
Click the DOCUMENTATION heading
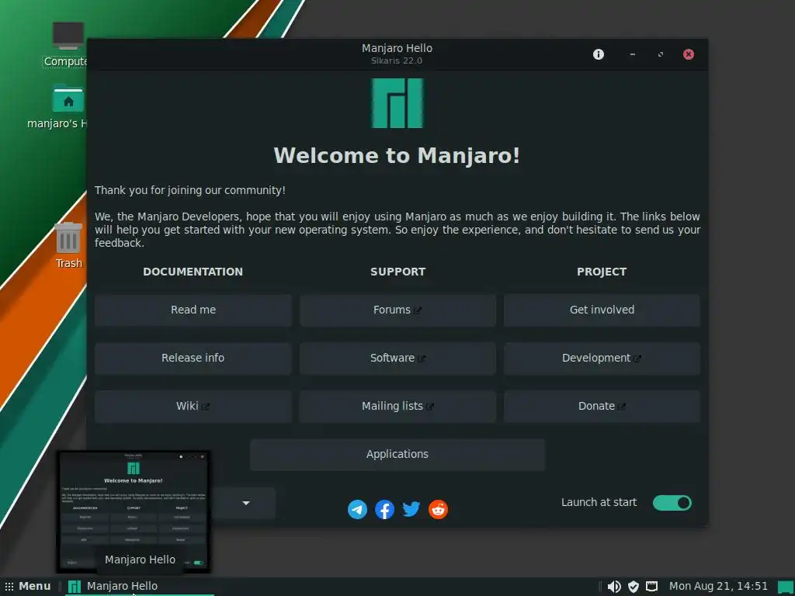coord(193,272)
